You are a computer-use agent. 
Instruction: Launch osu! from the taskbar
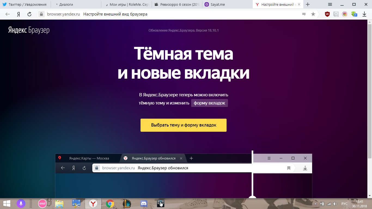click(42, 204)
